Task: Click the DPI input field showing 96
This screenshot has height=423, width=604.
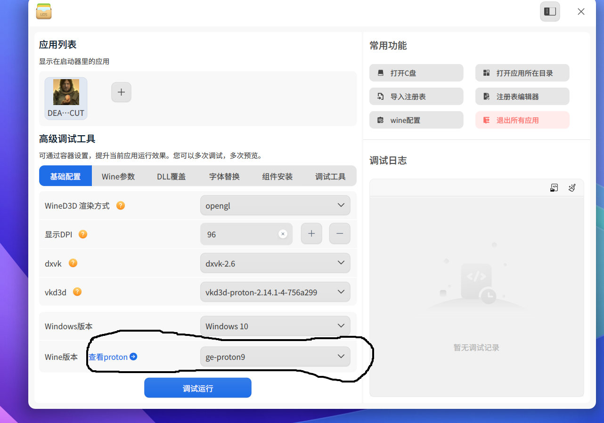Action: [246, 234]
